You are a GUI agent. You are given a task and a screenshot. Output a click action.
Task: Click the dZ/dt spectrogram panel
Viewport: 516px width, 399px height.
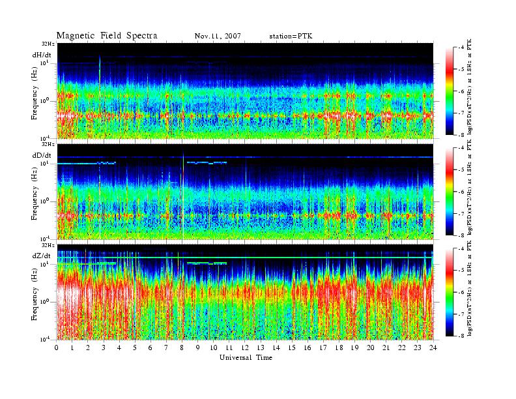pyautogui.click(x=245, y=292)
